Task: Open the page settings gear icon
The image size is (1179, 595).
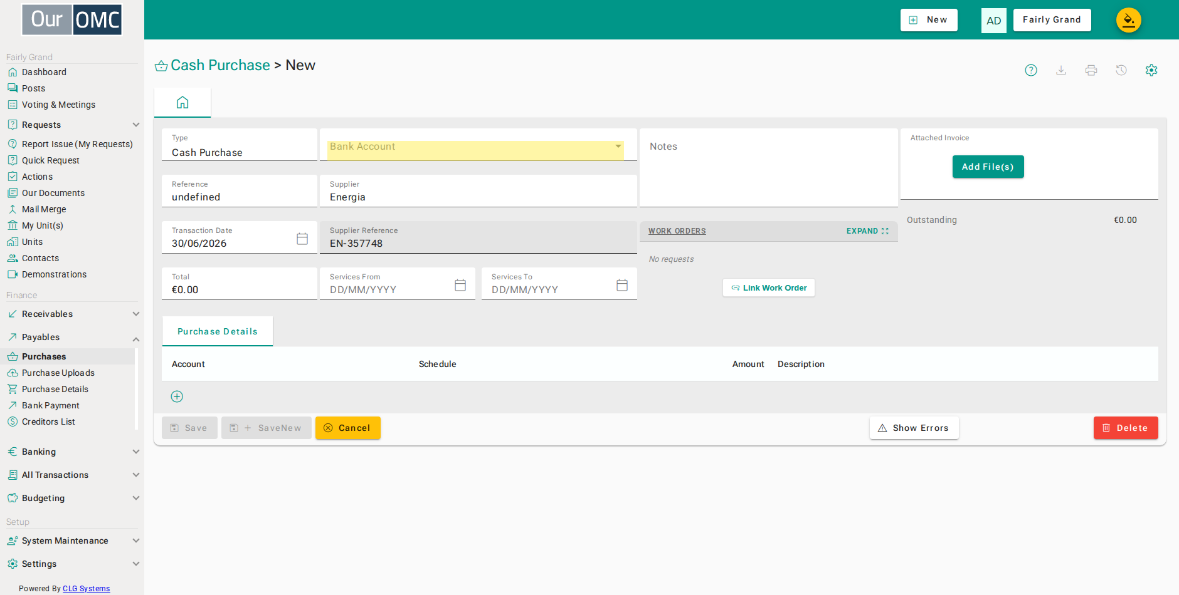Action: point(1151,70)
